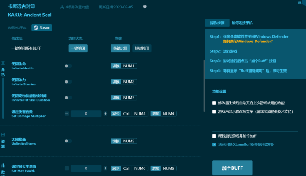The image size is (306, 176).
Task: Click the 加个BUFF button
Action: [x=233, y=168]
